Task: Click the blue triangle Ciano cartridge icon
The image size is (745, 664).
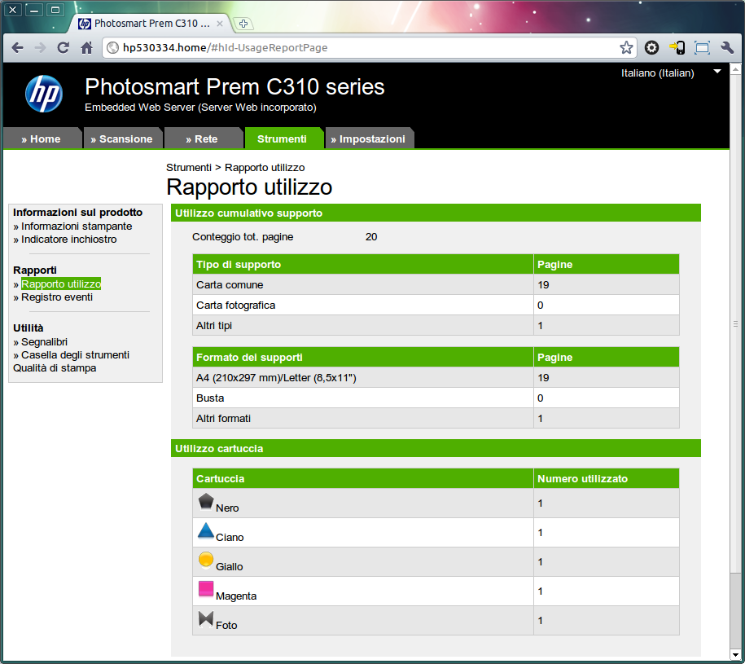Action: (x=206, y=530)
